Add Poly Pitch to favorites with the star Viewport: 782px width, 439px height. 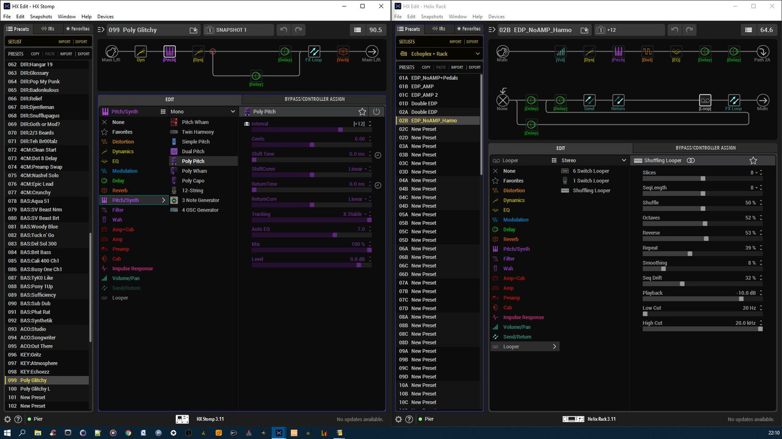[x=362, y=112]
